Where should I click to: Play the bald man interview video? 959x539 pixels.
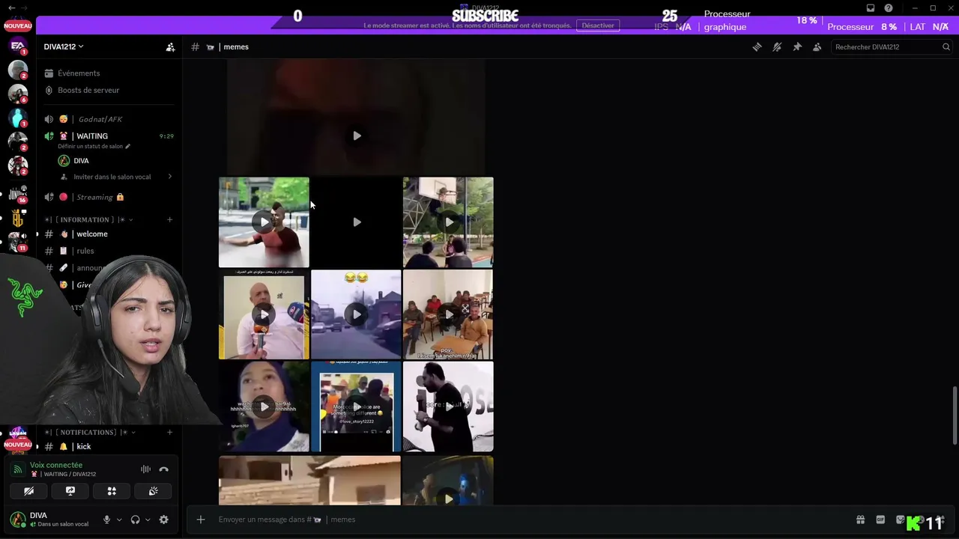coord(264,314)
